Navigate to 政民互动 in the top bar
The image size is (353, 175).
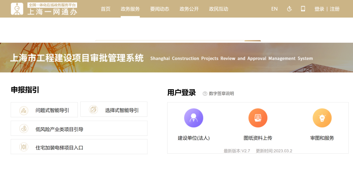(218, 9)
